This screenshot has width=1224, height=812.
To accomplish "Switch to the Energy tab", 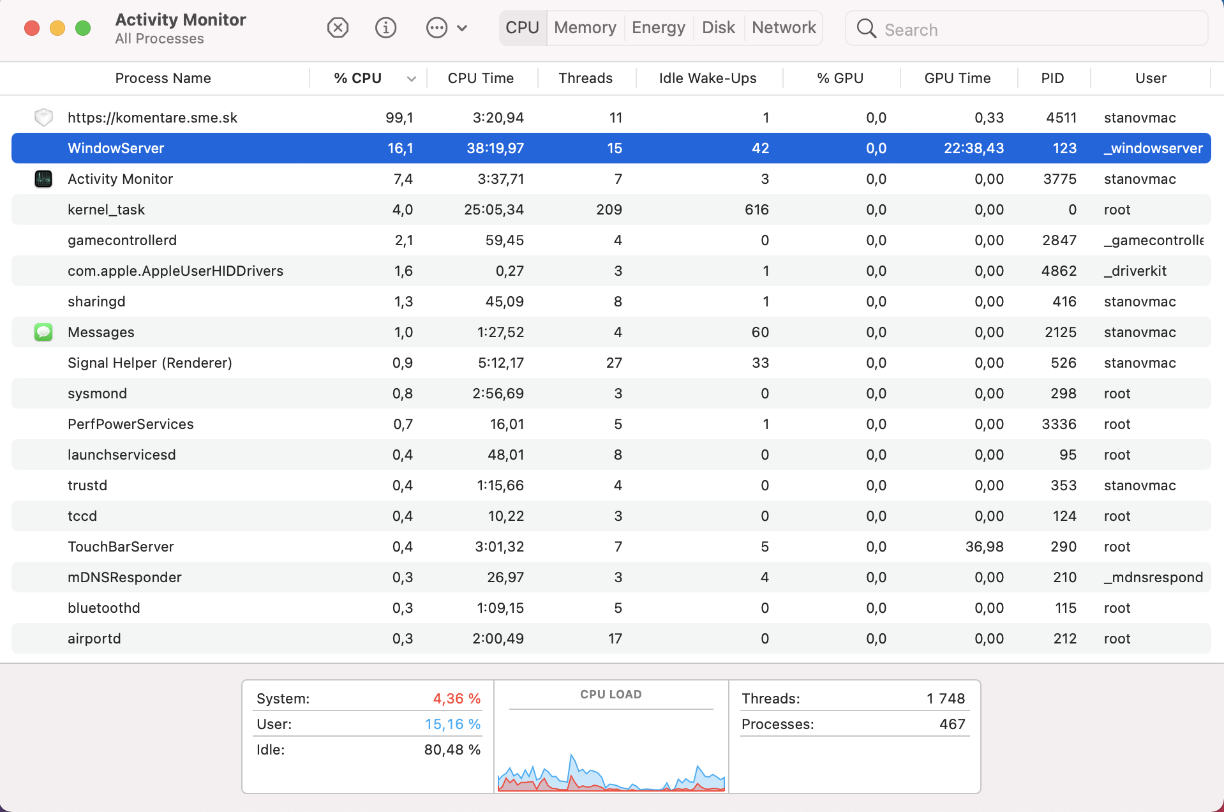I will tap(658, 28).
